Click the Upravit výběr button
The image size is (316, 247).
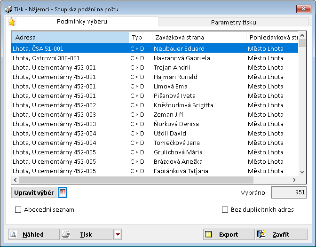coord(34,192)
